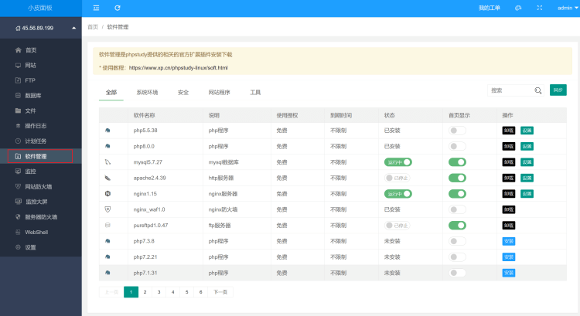Click the 计划任务 clock icon in sidebar
The width and height of the screenshot is (580, 316).
tap(18, 141)
